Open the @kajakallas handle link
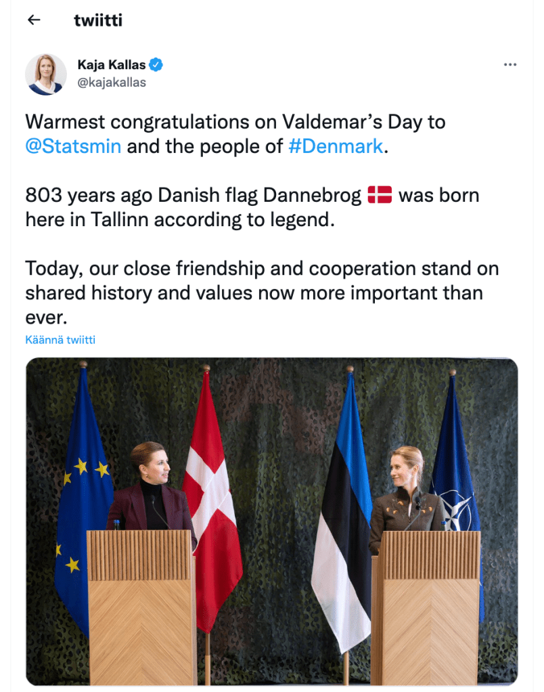 point(112,83)
